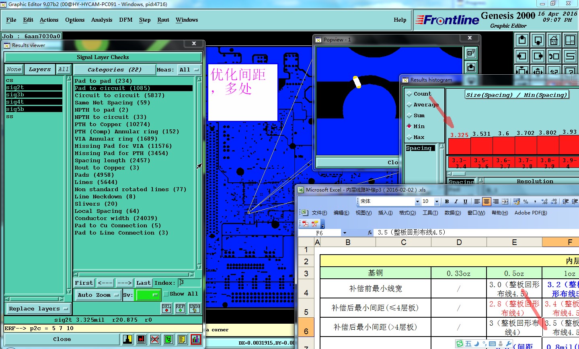Click percent style icon in Excel

point(526,202)
